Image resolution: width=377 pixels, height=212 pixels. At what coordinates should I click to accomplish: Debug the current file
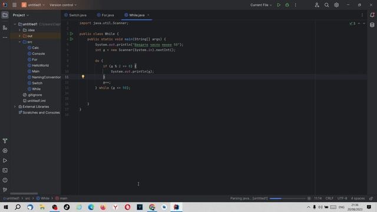(x=287, y=5)
